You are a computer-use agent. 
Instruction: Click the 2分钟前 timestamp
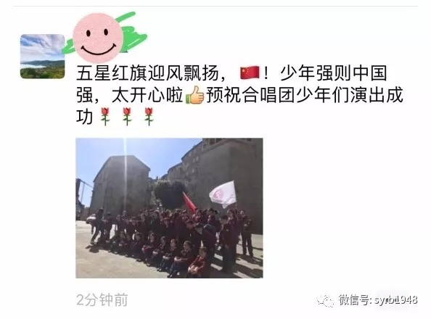coord(102,299)
